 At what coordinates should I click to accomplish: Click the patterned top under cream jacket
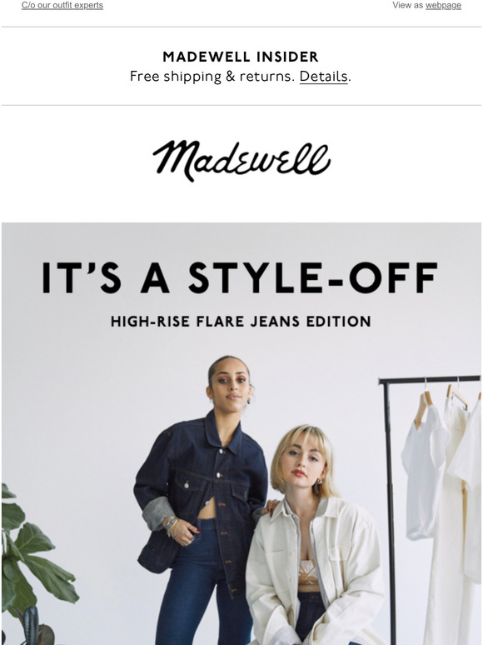pos(308,572)
